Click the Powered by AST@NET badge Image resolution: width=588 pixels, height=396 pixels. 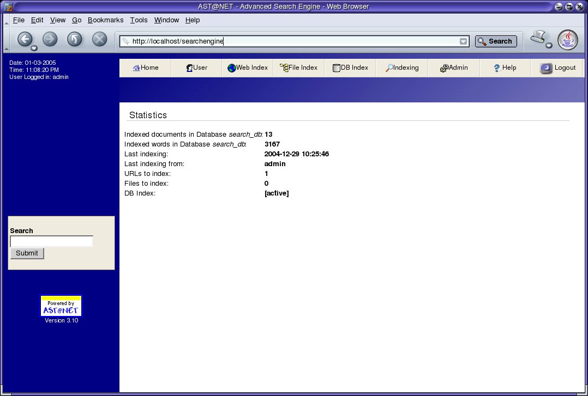[61, 306]
